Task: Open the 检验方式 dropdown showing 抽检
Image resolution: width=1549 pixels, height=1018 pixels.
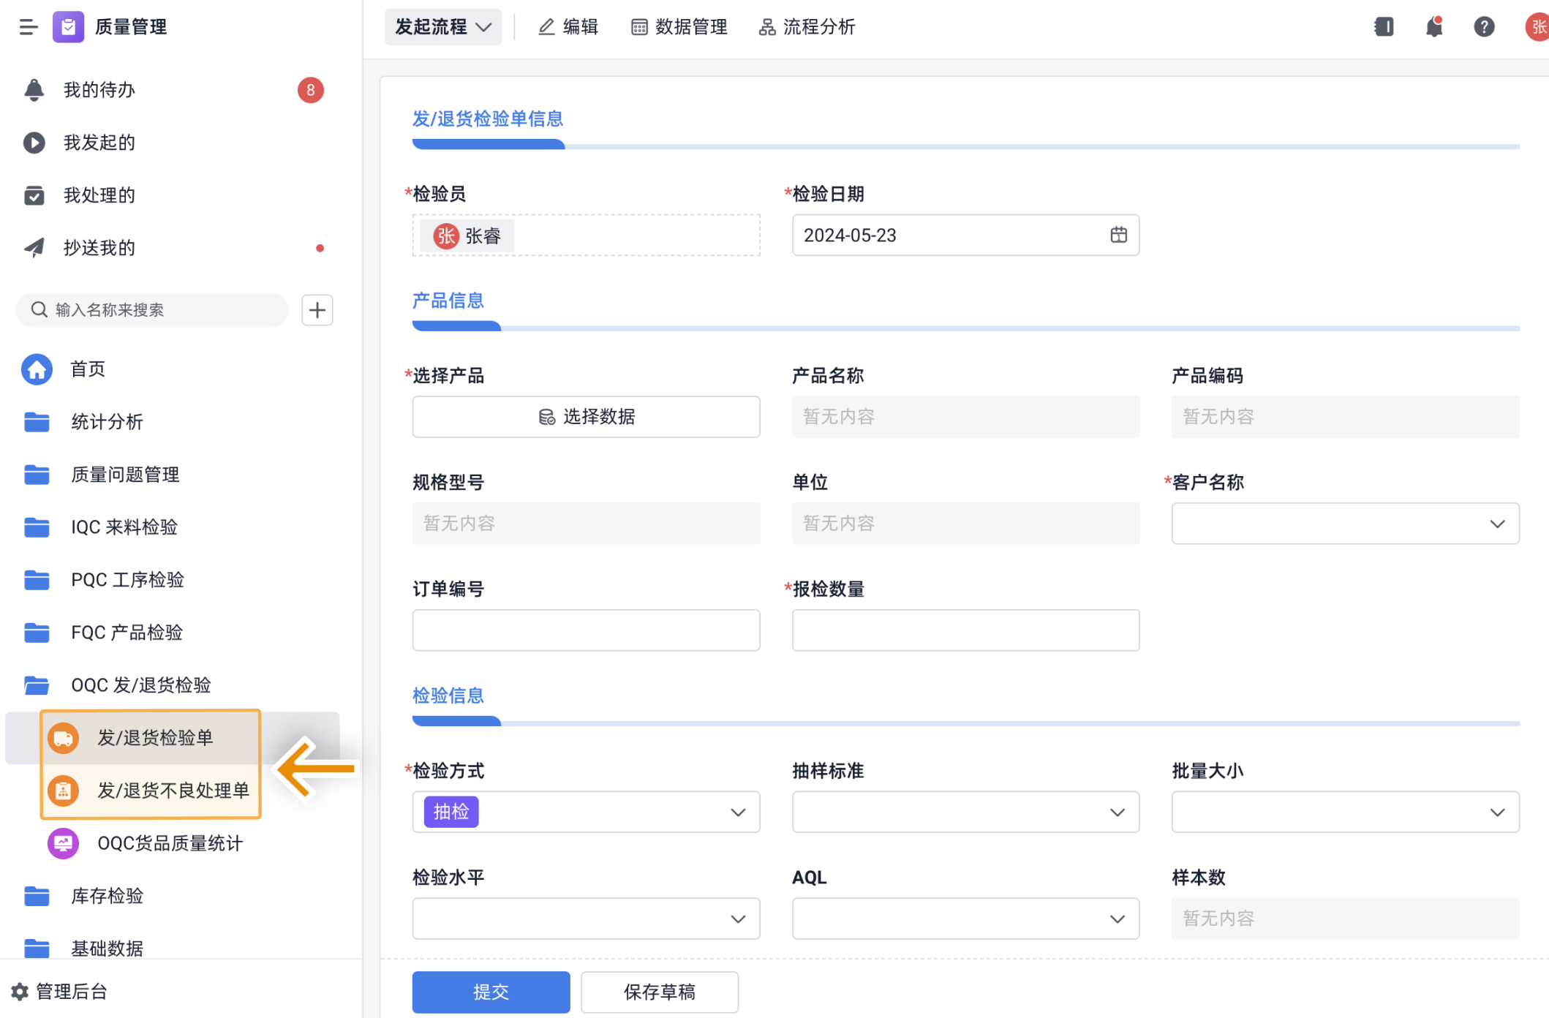Action: point(585,812)
